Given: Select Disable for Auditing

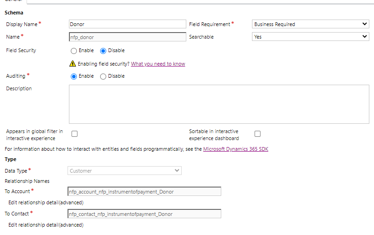Looking at the screenshot, I should pyautogui.click(x=103, y=76).
